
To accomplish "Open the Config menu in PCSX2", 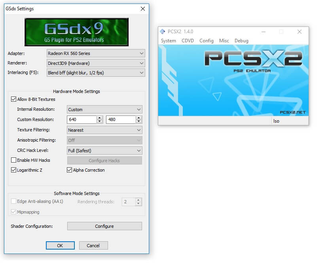I will 207,41.
